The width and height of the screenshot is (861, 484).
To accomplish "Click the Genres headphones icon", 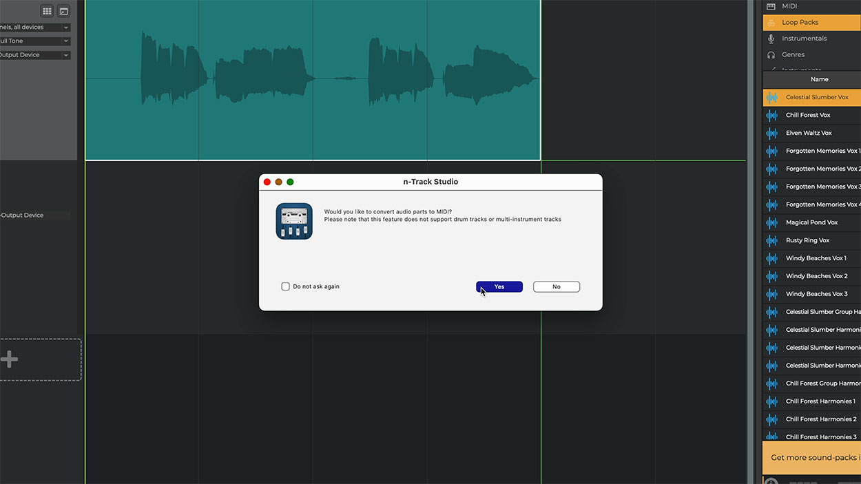I will (771, 54).
